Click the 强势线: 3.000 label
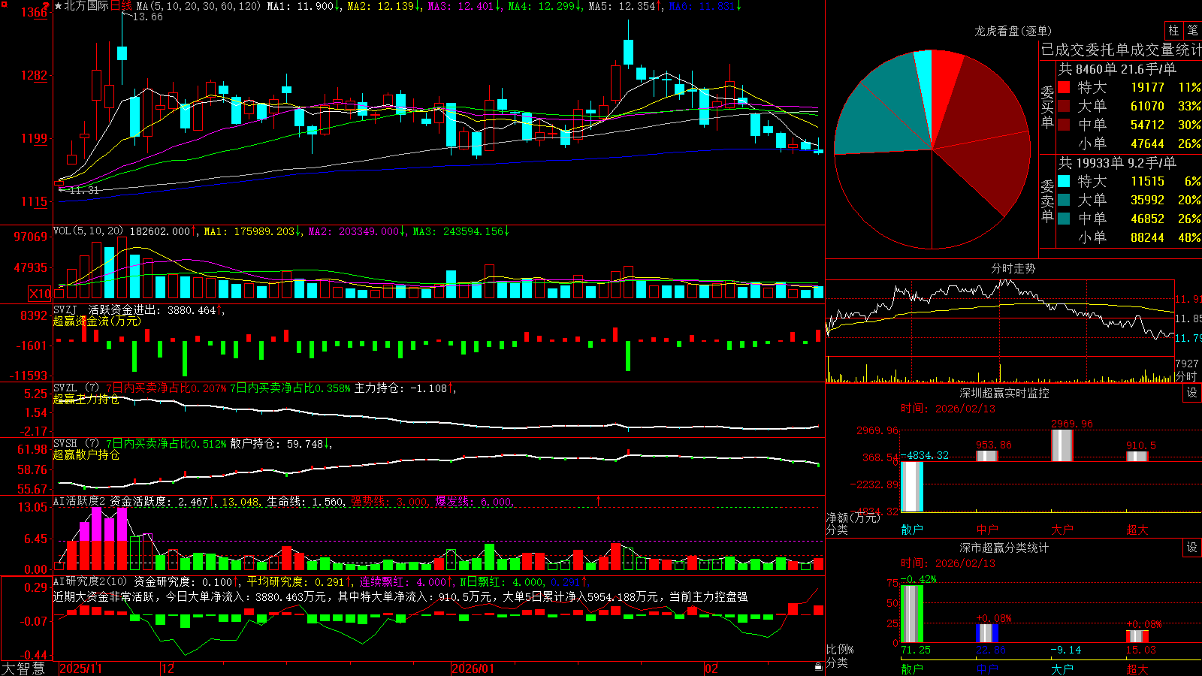This screenshot has height=676, width=1202. (x=390, y=502)
